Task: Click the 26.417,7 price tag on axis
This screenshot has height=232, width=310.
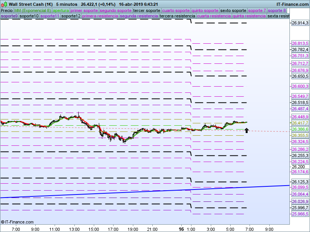Action: click(x=300, y=123)
